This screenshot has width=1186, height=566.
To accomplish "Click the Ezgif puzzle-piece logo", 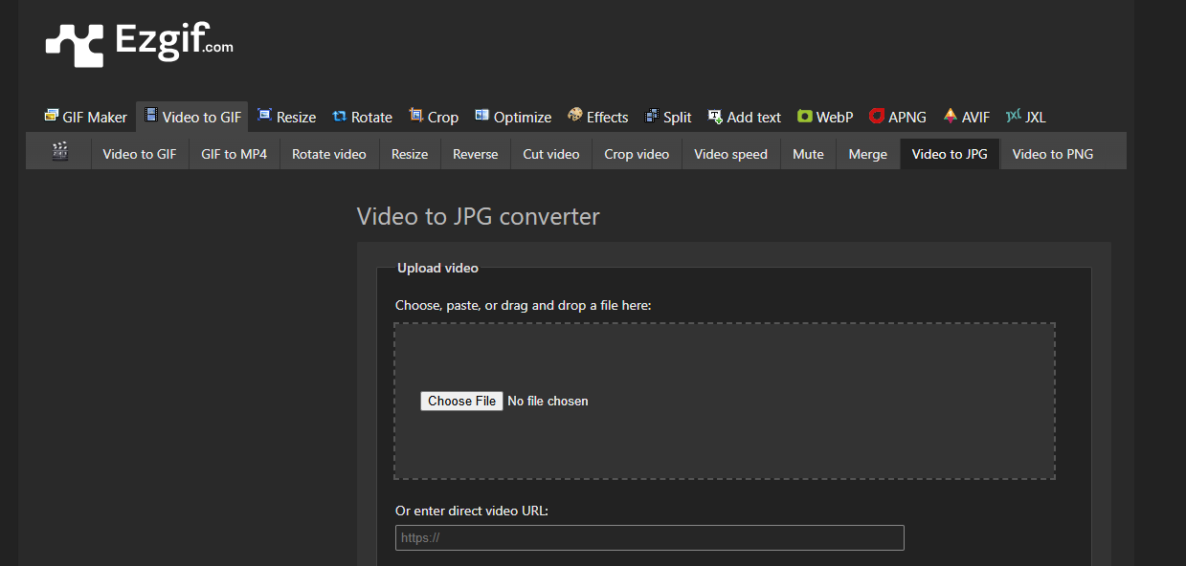I will tap(74, 45).
